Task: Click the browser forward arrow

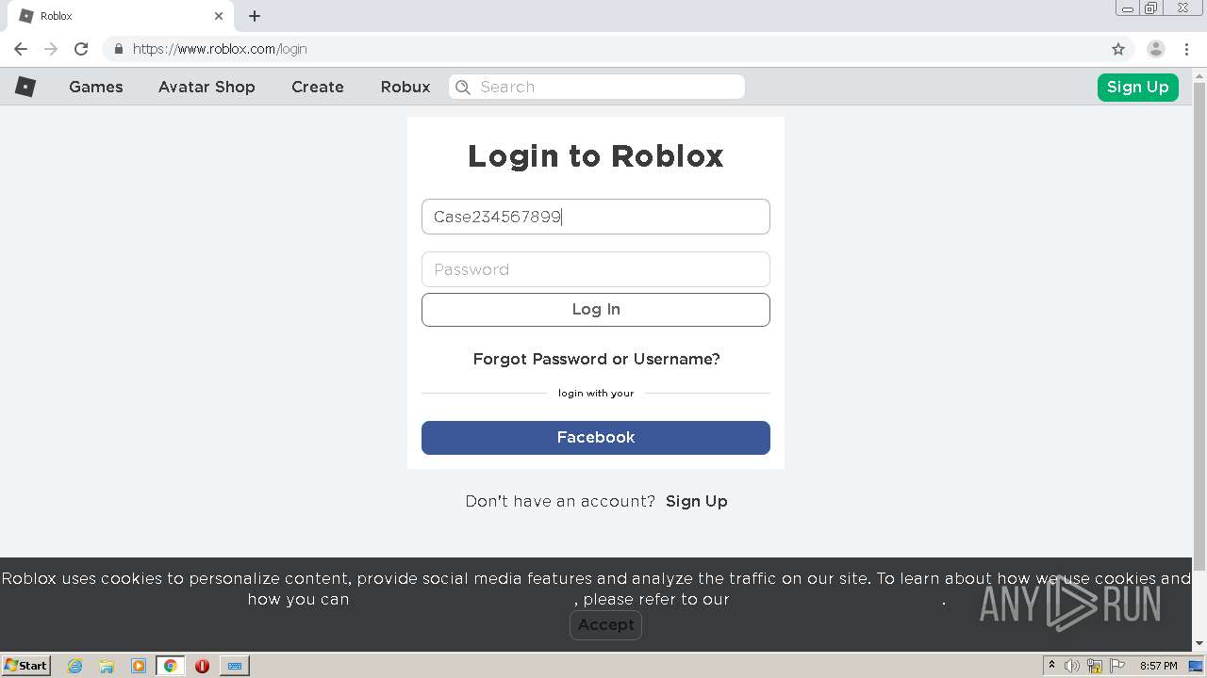Action: 51,49
